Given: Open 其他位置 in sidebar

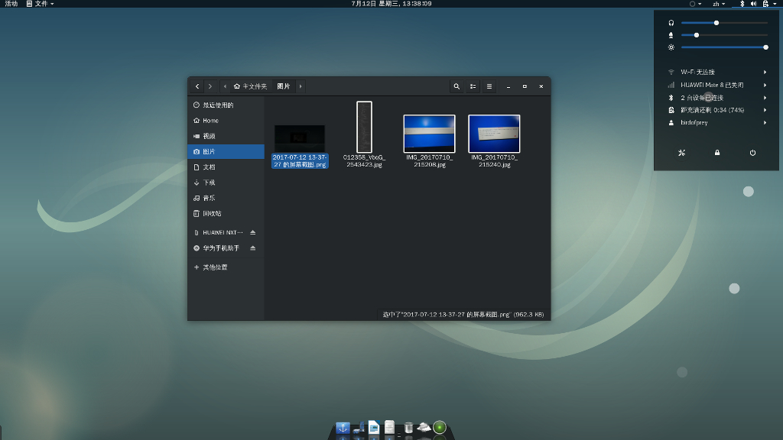Looking at the screenshot, I should pos(226,267).
